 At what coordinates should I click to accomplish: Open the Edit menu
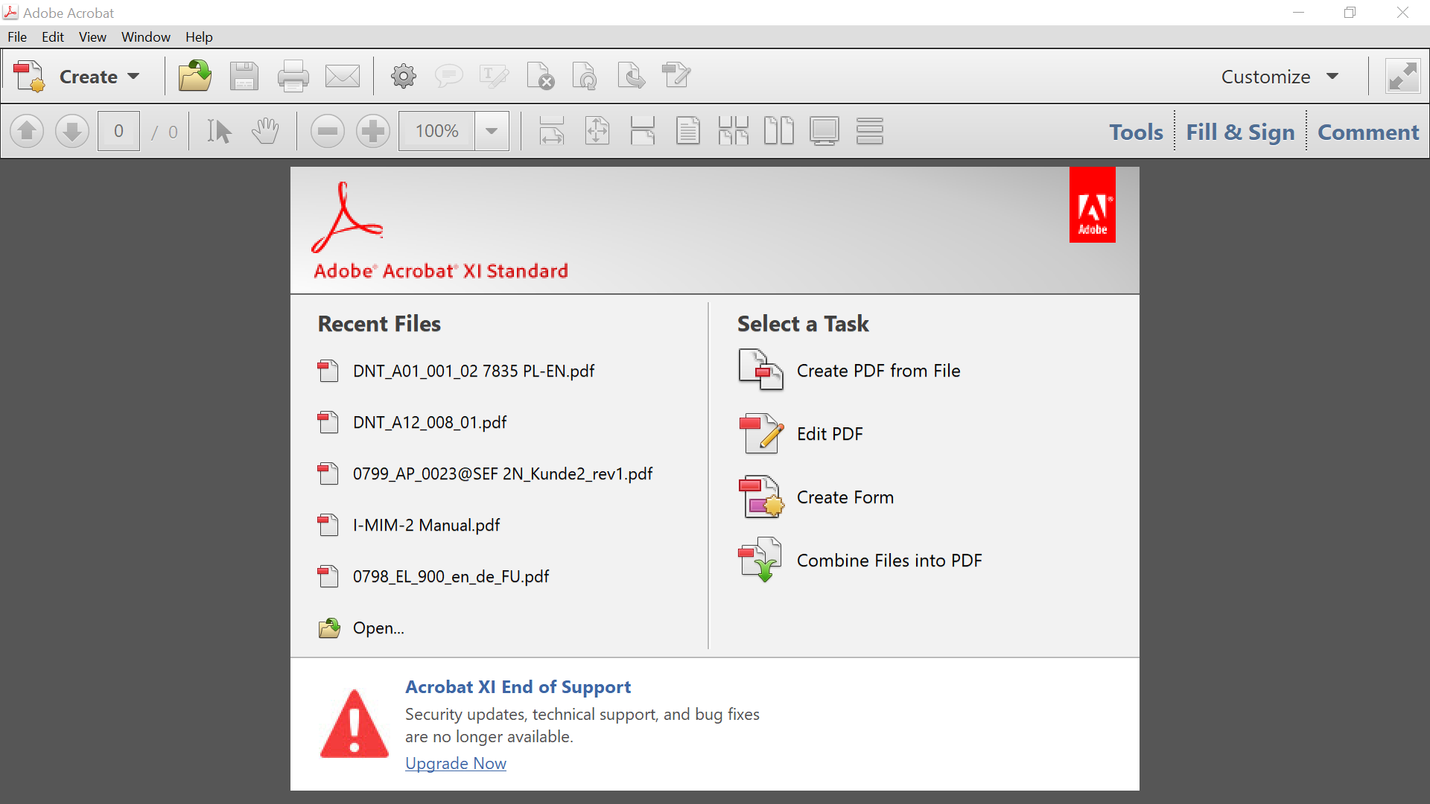52,36
